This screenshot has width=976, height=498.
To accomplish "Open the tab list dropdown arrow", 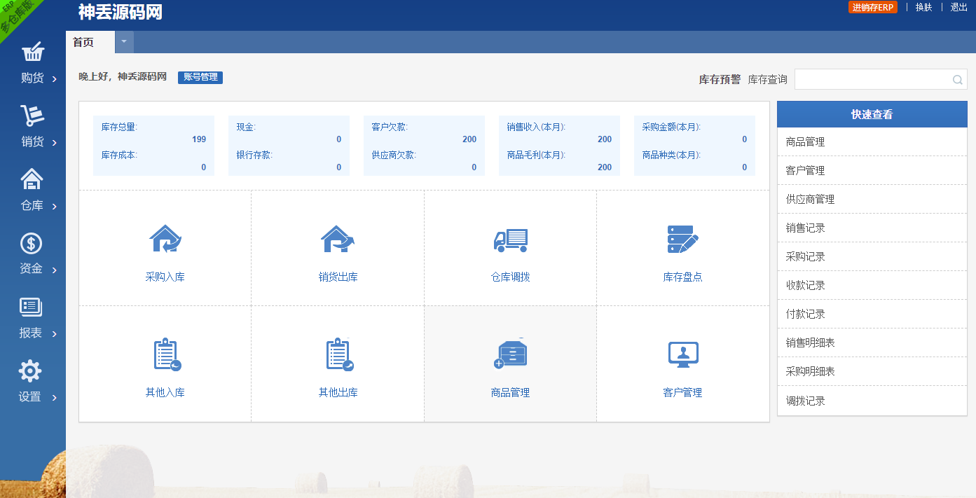I will coord(124,41).
